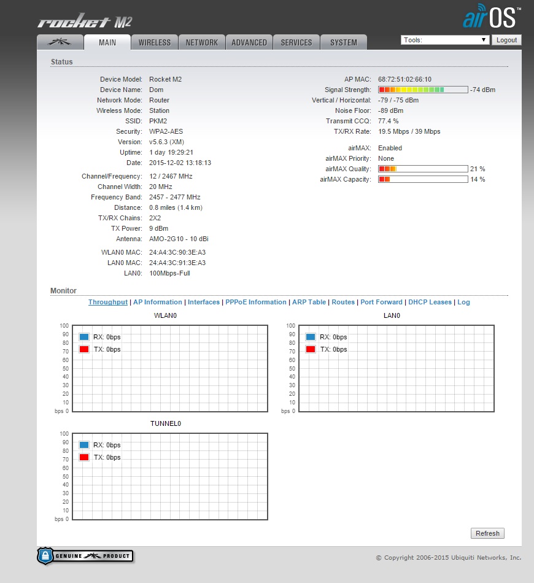This screenshot has width=534, height=583.
Task: Open the PPPoE Information link
Action: [256, 302]
